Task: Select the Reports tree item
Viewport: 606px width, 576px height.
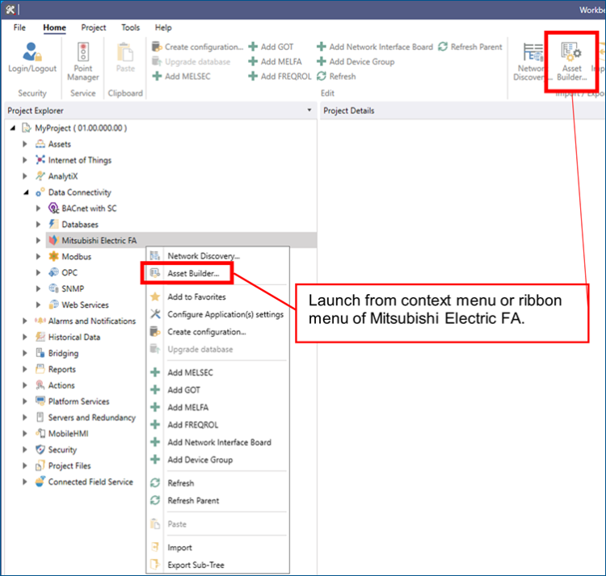Action: [x=62, y=369]
